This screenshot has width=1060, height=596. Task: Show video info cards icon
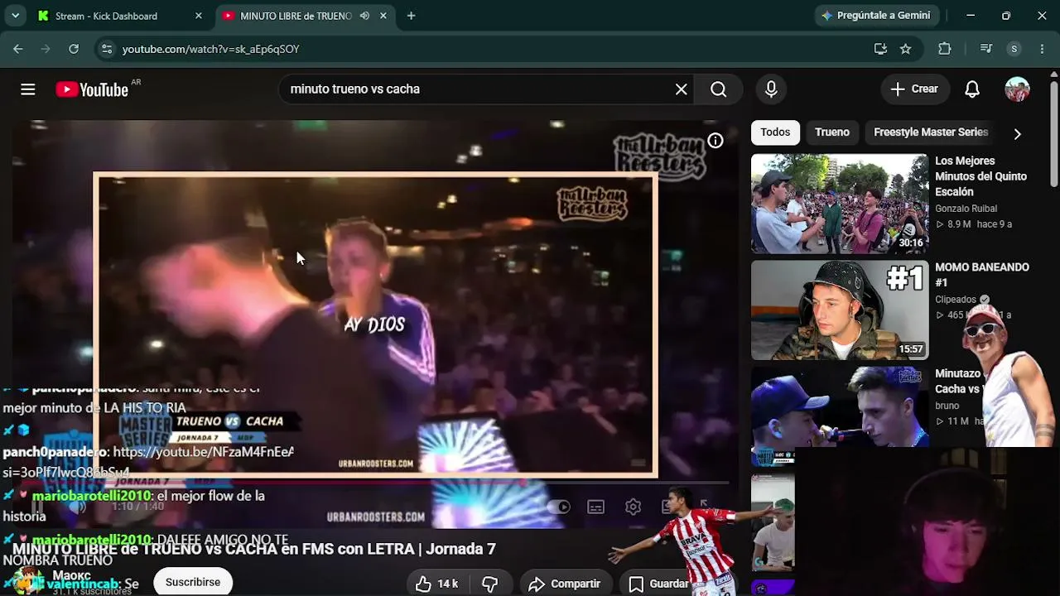715,141
